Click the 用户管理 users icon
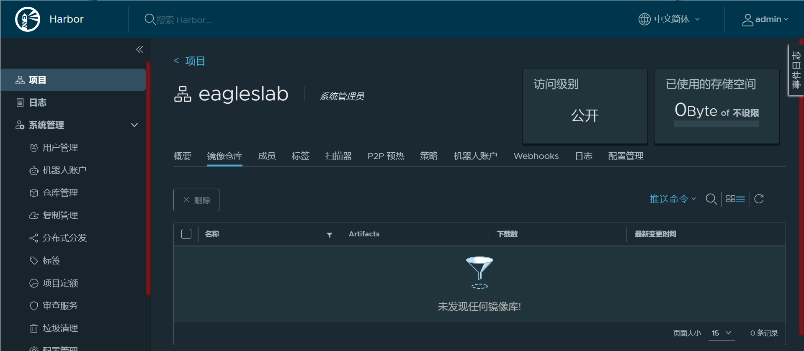804x351 pixels. click(34, 148)
